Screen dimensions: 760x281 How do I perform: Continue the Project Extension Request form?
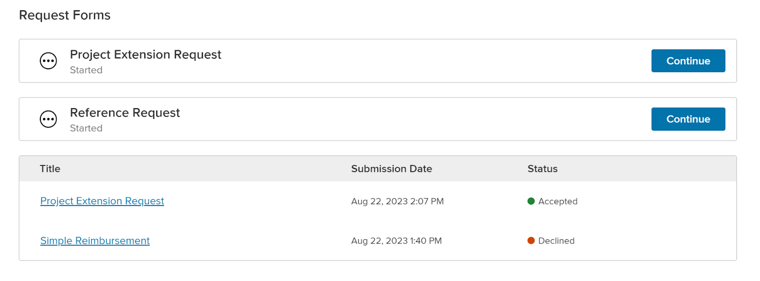pos(688,61)
